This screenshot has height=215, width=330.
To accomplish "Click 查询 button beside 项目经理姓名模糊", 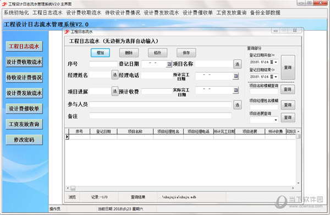I will (x=288, y=105).
